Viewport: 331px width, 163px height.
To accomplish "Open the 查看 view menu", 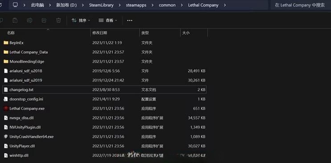I will [x=108, y=20].
